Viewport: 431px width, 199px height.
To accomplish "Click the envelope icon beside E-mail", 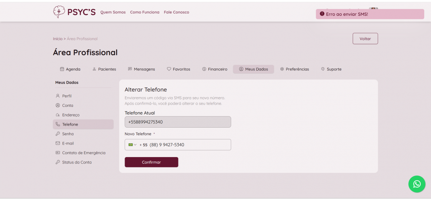I will (58, 143).
